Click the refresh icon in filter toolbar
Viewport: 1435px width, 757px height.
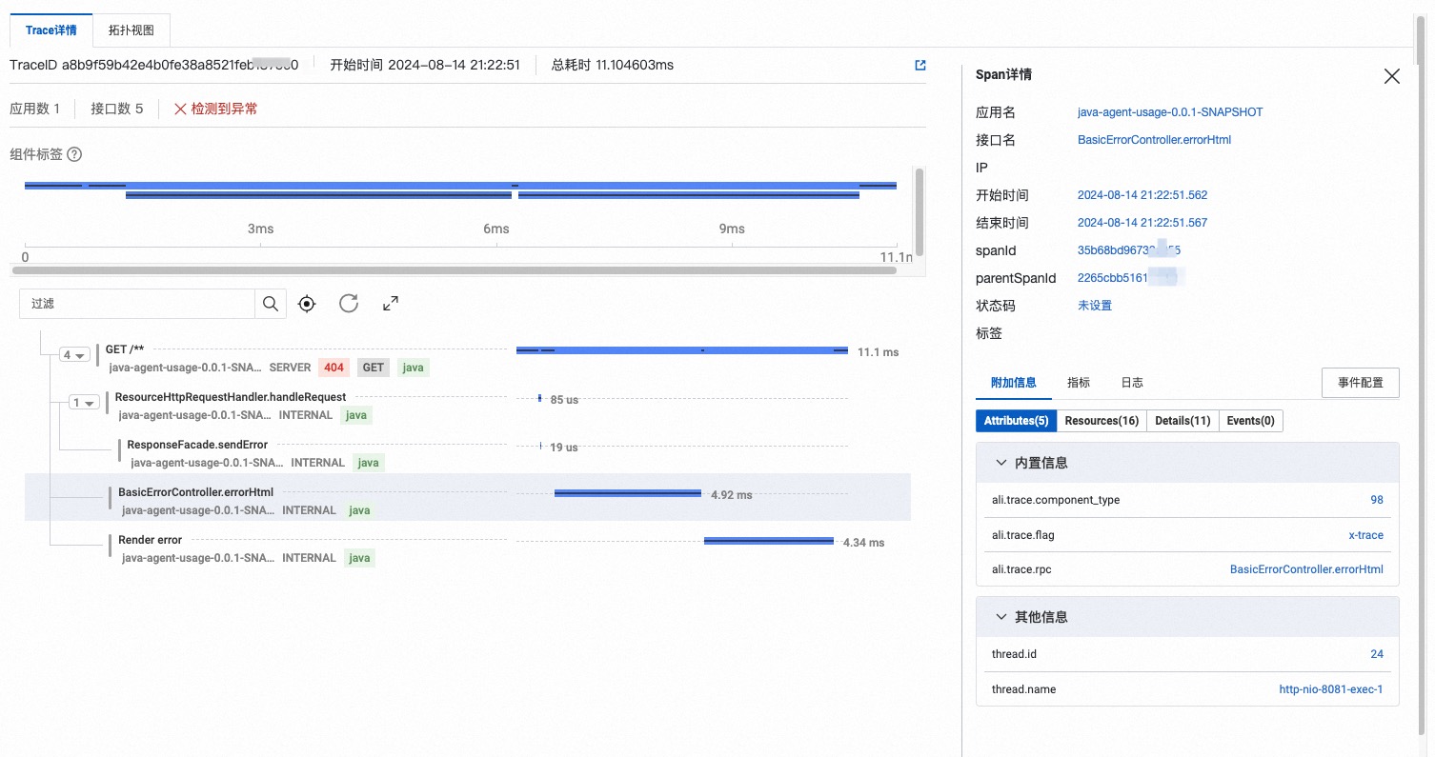(x=349, y=304)
